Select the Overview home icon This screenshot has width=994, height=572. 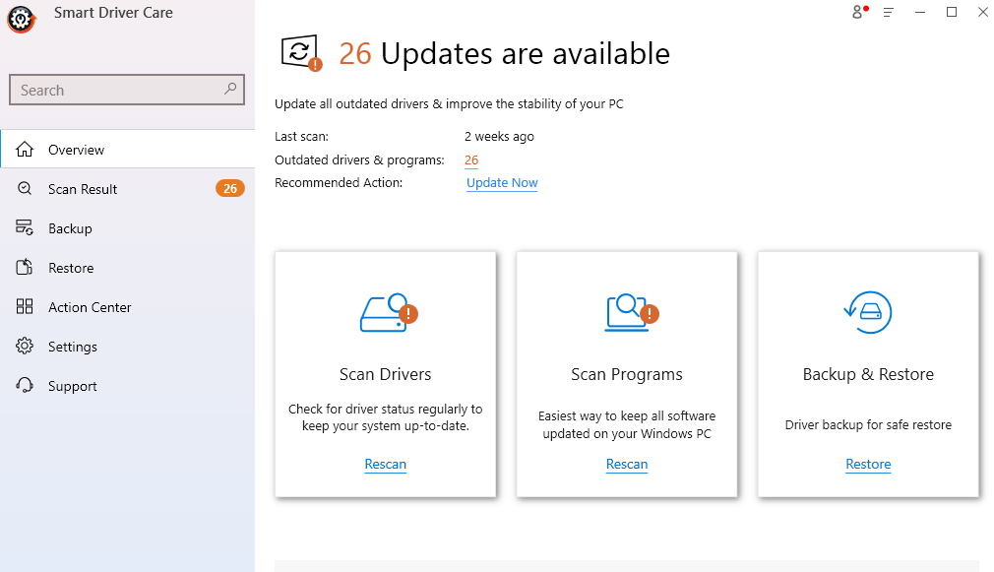[27, 149]
